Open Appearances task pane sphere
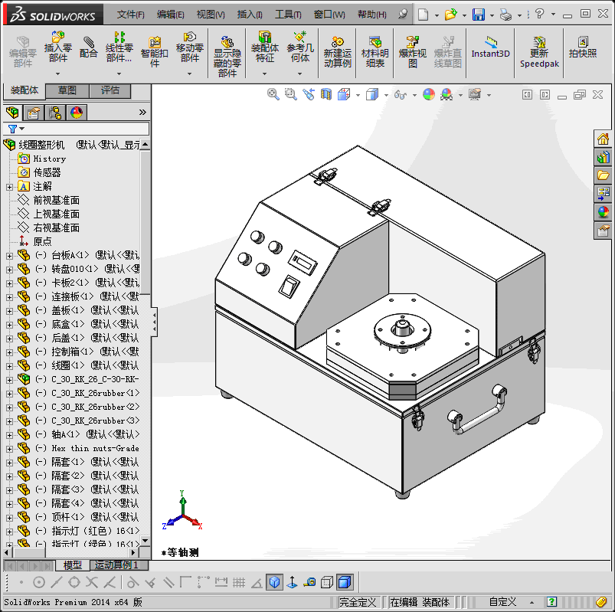The width and height of the screenshot is (615, 612). [x=603, y=212]
